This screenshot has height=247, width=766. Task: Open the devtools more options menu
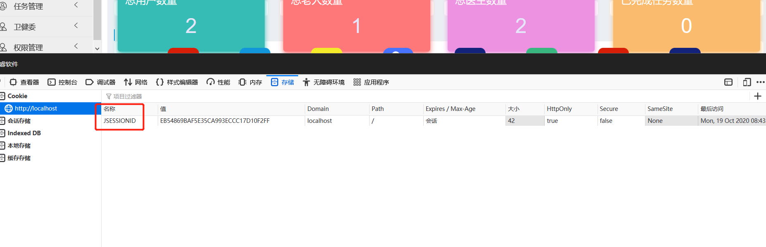[x=761, y=82]
